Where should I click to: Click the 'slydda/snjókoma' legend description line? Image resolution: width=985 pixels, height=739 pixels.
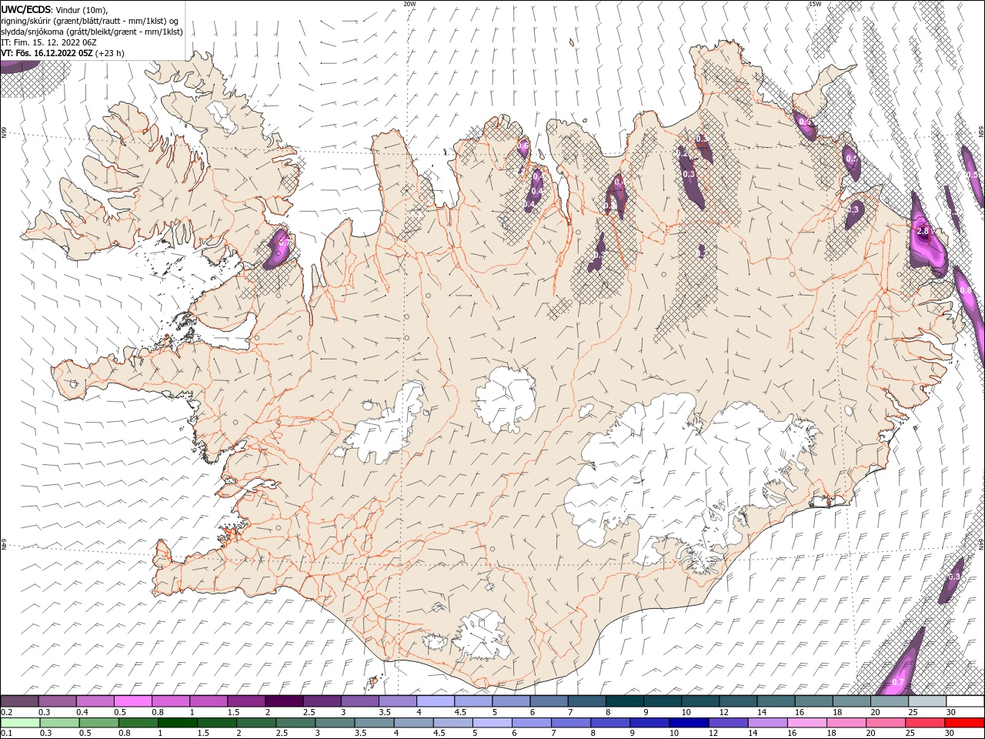92,32
